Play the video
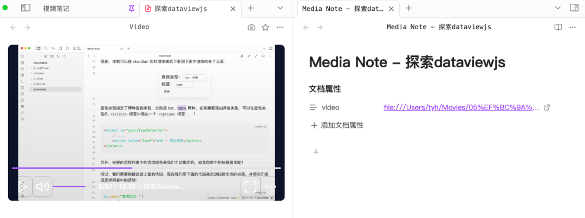This screenshot has width=585, height=218. click(x=22, y=187)
